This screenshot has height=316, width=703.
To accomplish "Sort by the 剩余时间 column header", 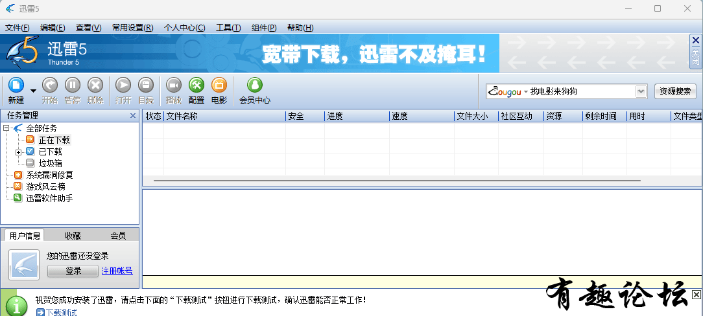I will [x=604, y=117].
